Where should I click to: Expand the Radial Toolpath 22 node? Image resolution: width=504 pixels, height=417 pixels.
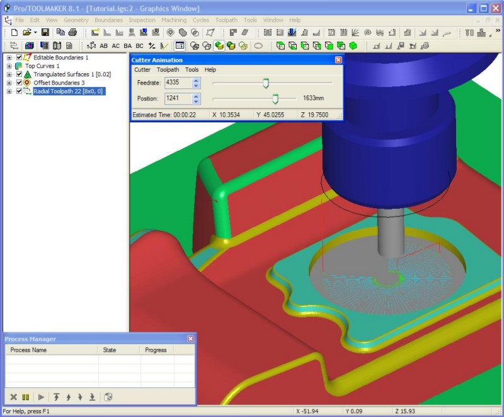[9, 91]
